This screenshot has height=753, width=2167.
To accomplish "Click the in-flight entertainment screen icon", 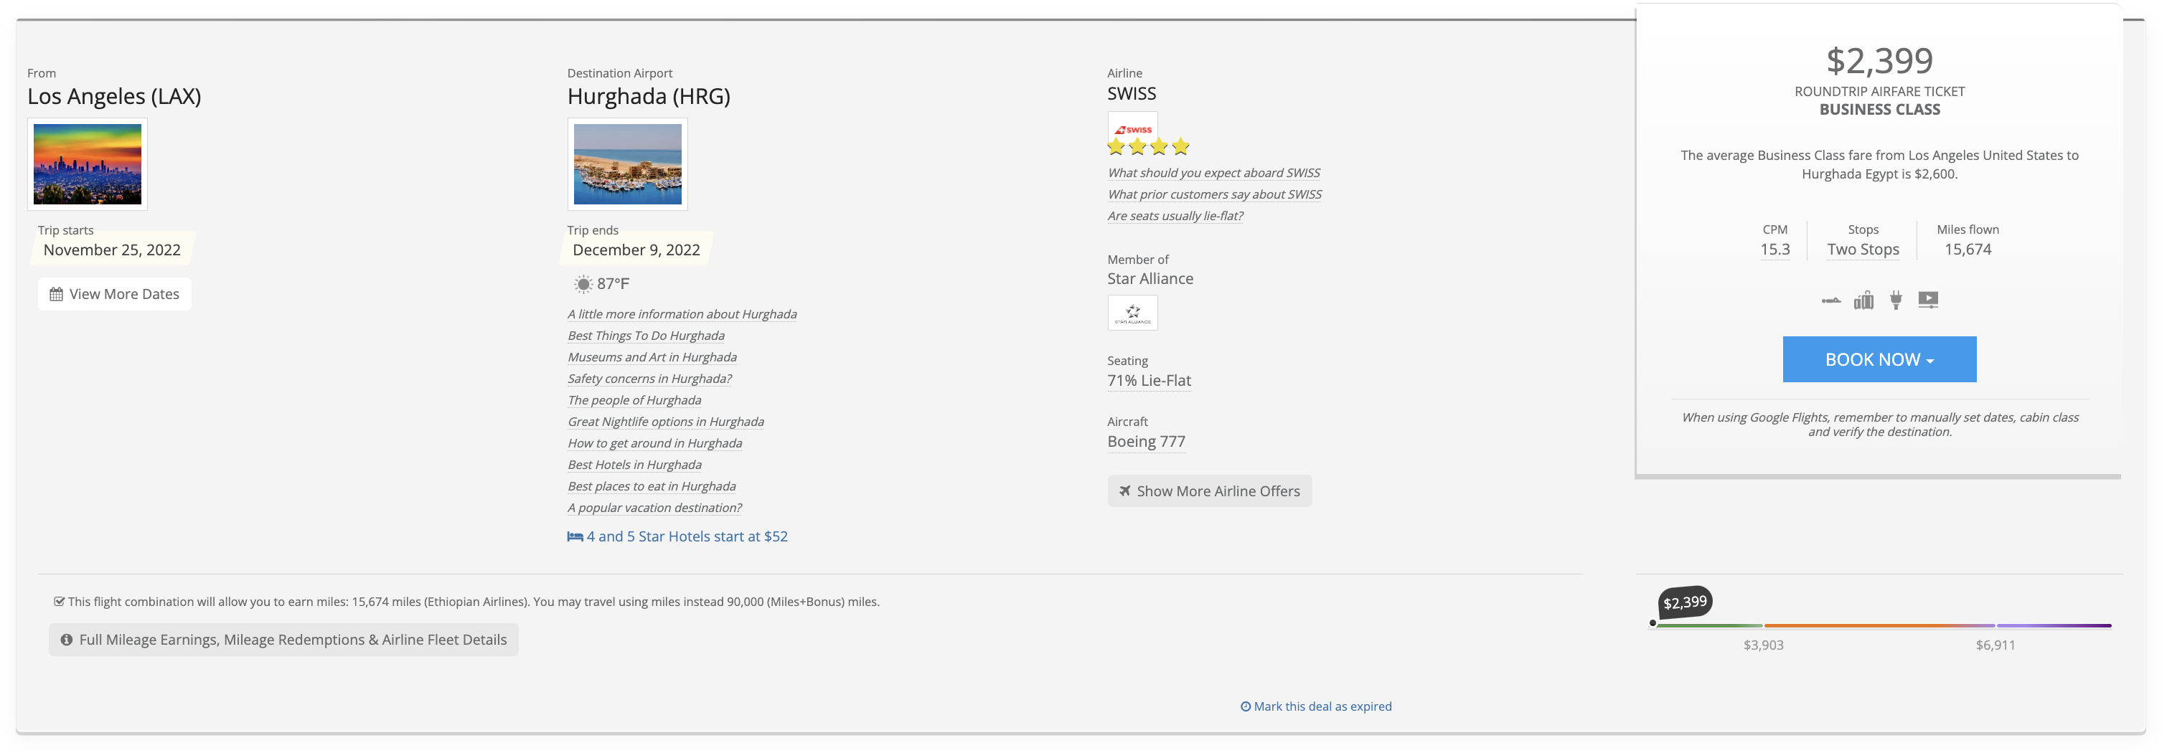I will pos(1928,300).
